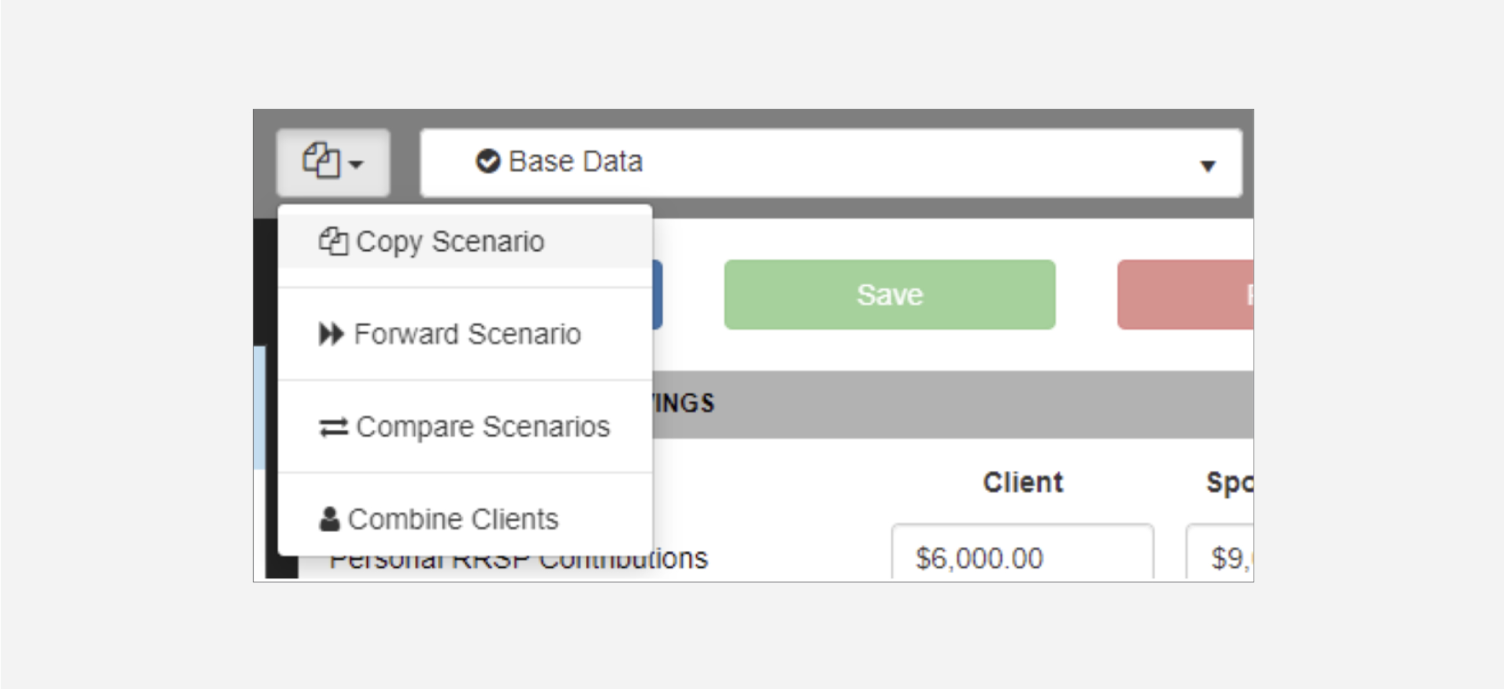1504x689 pixels.
Task: Click the blue button partly hidden behind the menu
Action: (657, 295)
